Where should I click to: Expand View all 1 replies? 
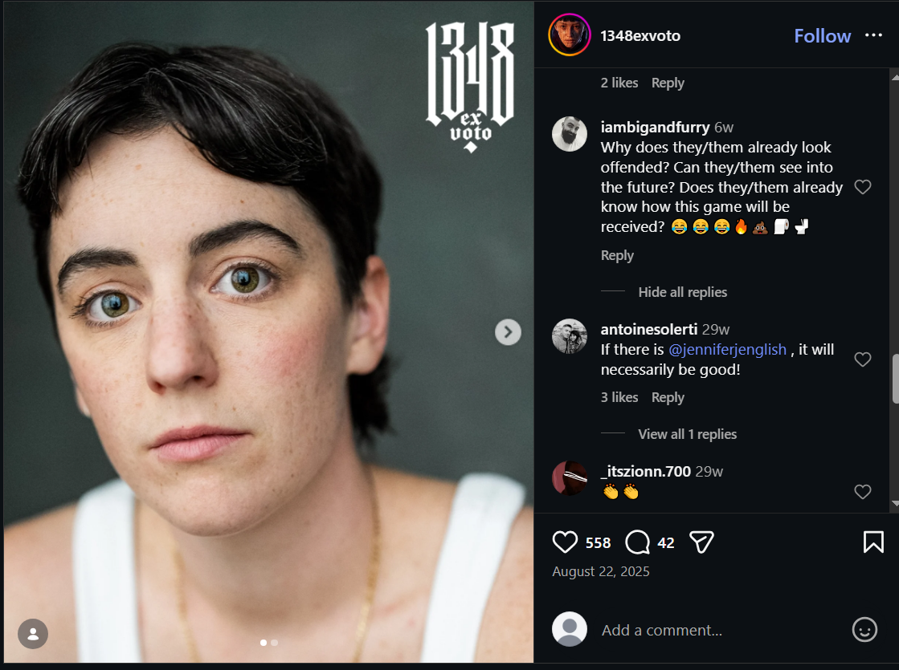click(x=688, y=434)
